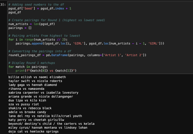Click the comment '# Display Round 1 matchups'
The width and height of the screenshot is (193, 134).
coord(32,63)
